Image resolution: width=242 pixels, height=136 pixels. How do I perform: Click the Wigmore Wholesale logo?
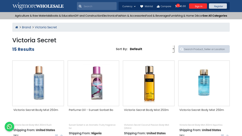click(x=38, y=6)
